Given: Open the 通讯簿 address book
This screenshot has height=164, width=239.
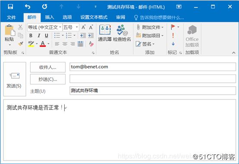Looking at the screenshot, I should [x=105, y=33].
